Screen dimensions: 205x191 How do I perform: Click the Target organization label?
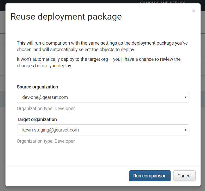[x=37, y=120]
